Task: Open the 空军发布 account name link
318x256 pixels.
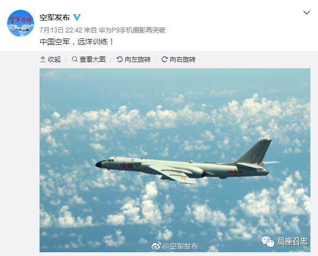Action: (55, 18)
